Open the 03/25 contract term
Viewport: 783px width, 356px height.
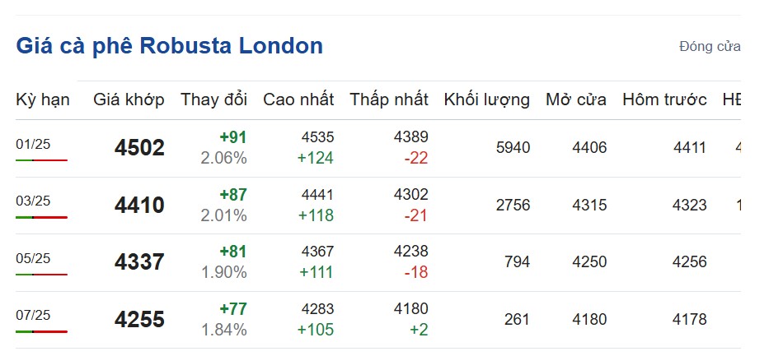tap(33, 201)
